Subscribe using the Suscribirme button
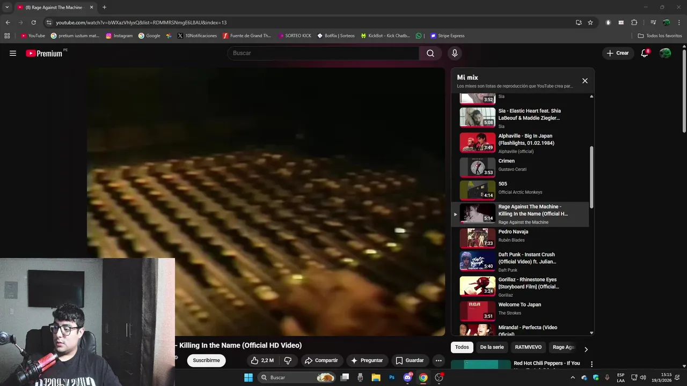The image size is (687, 386). tap(207, 361)
